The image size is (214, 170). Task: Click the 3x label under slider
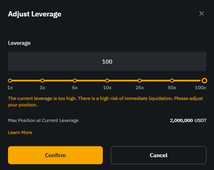tap(42, 88)
